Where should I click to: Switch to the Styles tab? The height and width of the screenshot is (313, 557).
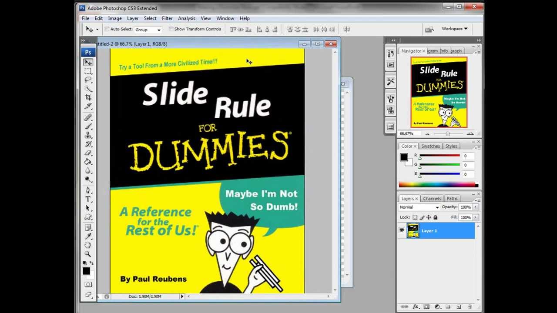tap(451, 146)
